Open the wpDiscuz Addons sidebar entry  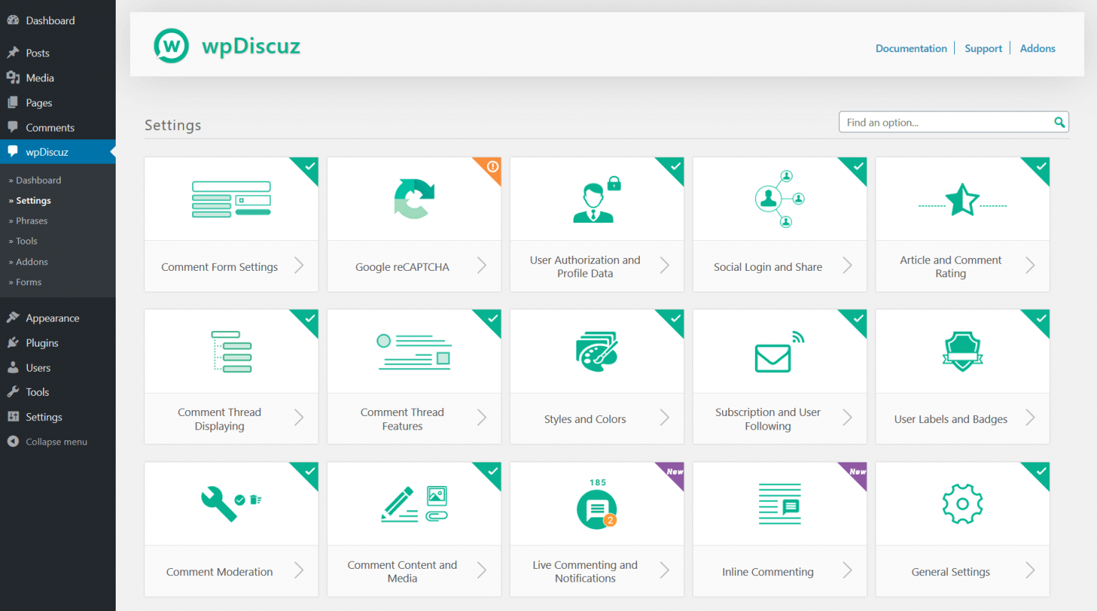coord(31,262)
